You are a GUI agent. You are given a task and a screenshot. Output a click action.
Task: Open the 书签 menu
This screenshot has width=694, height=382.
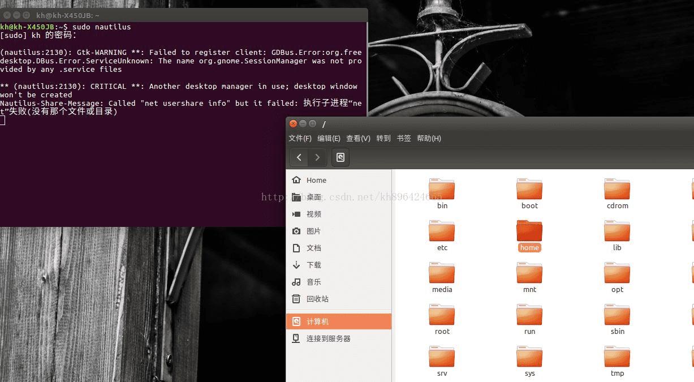point(404,138)
